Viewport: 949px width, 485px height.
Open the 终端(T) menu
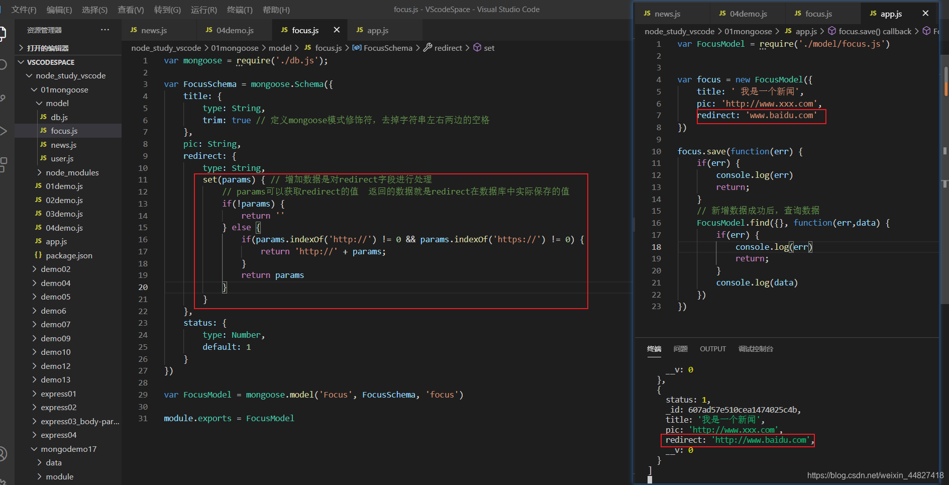coord(240,10)
